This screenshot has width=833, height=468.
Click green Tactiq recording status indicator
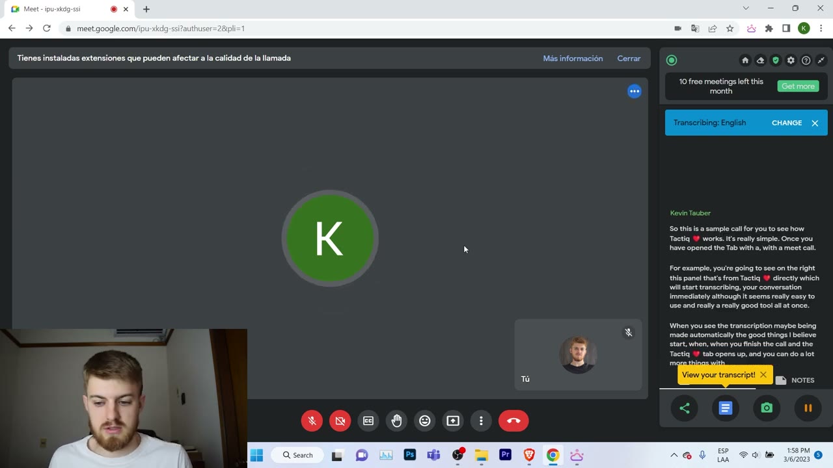click(x=672, y=60)
